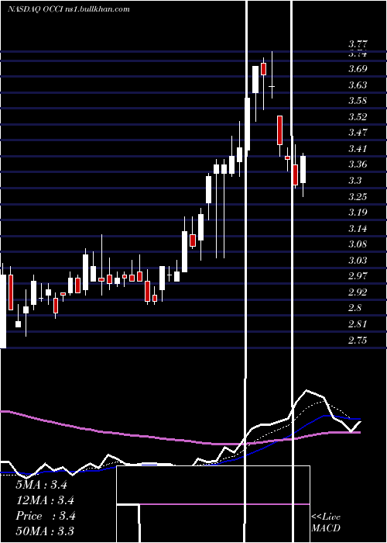This screenshot has width=387, height=543.
Task: Select the 3.77 price axis label
Action: pyautogui.click(x=358, y=44)
